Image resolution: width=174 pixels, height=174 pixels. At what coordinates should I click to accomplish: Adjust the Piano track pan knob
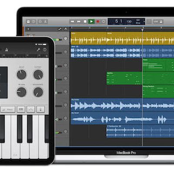[x=66, y=65]
